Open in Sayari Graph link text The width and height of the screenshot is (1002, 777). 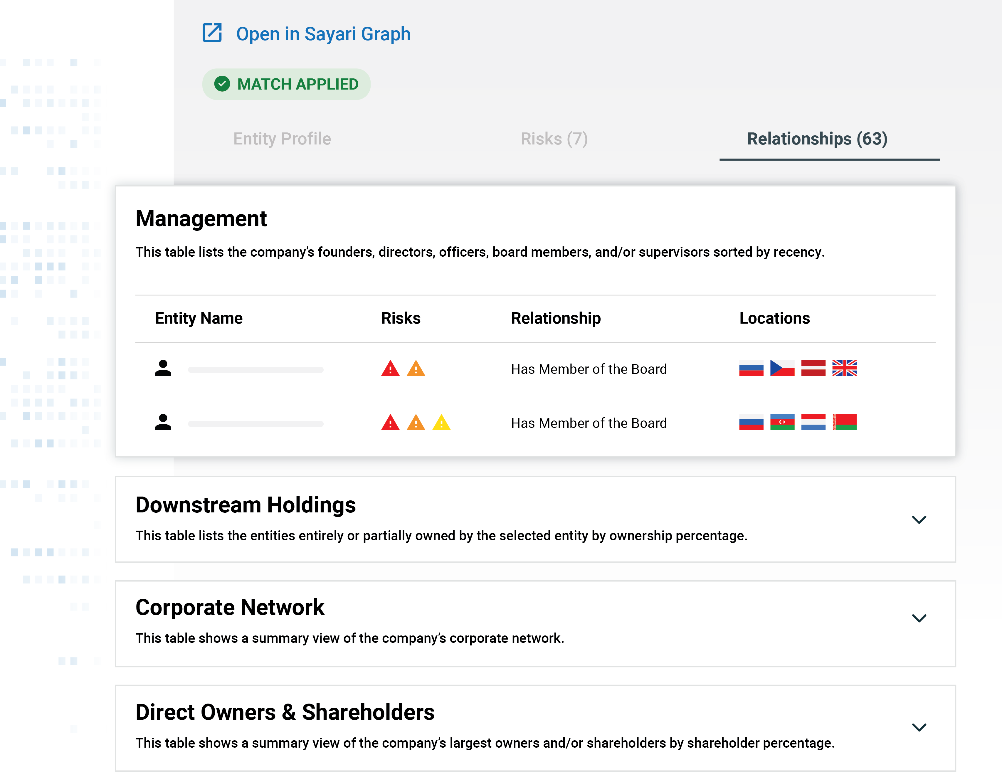coord(323,34)
